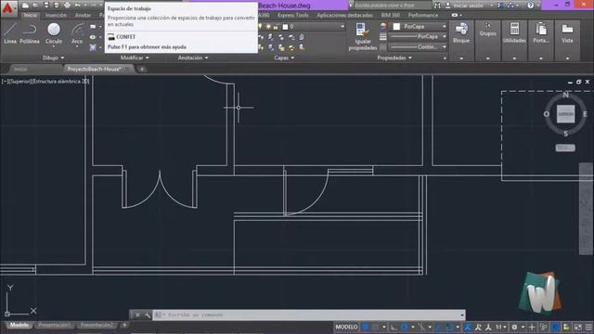Screen dimensions: 594x334
Task: Click the Estructura alámbrica 2D visual style label
Action: [x=60, y=81]
